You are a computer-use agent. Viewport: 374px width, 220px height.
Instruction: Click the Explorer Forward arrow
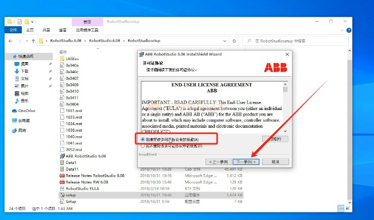[19, 41]
